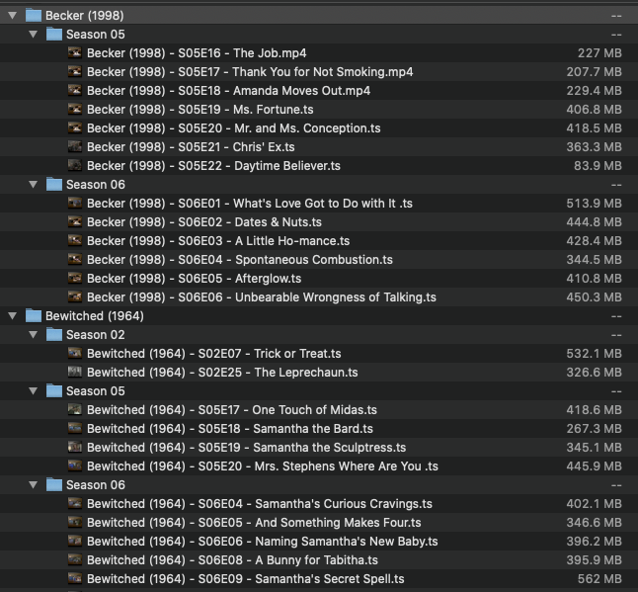Click thumbnail icon of Mr. and Ms. Conception.ts
Image resolution: width=638 pixels, height=592 pixels.
coord(75,127)
